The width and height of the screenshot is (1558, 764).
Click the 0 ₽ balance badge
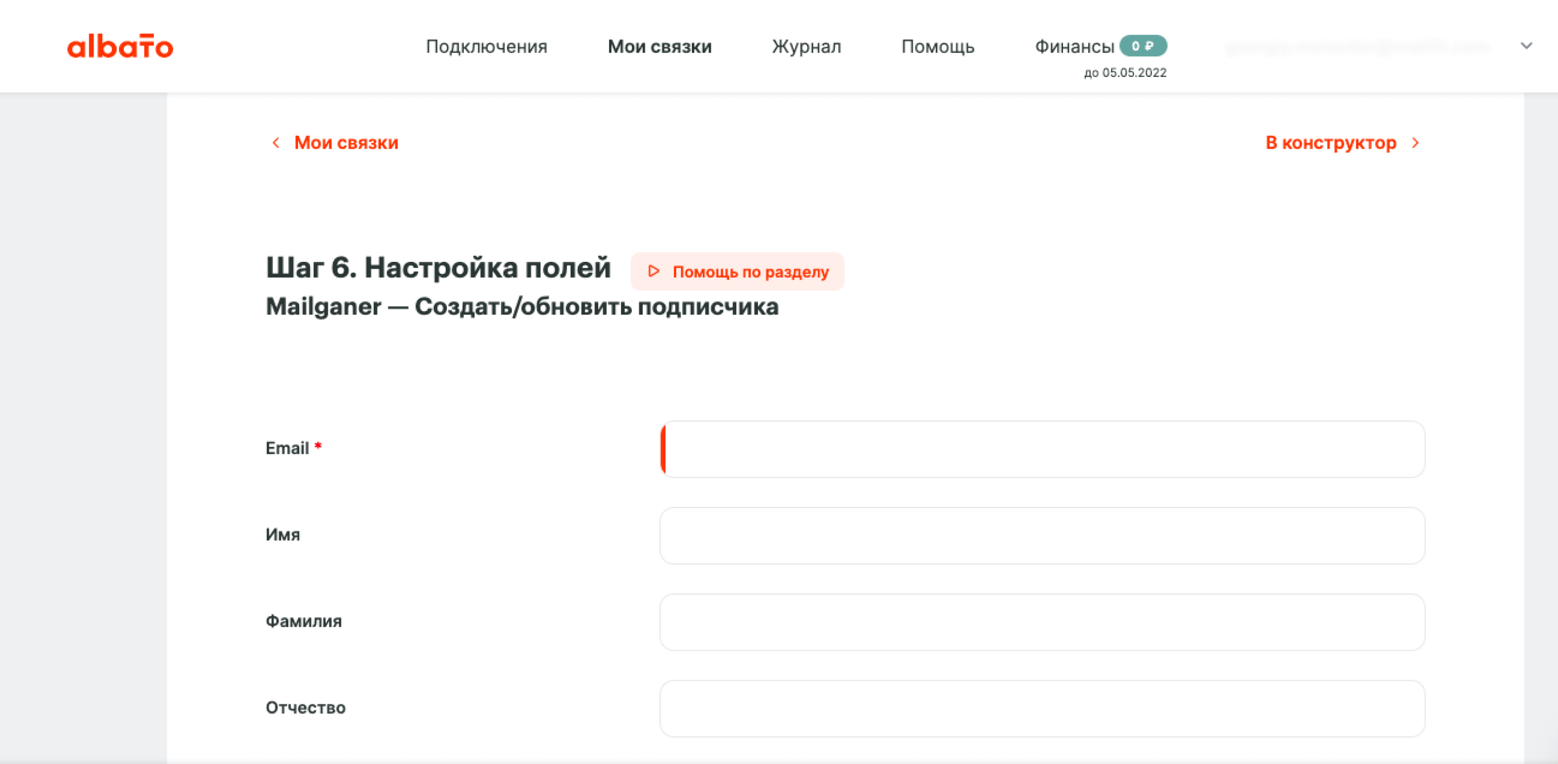tap(1143, 46)
